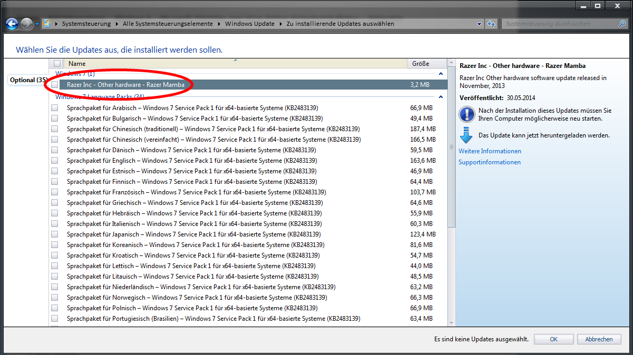The width and height of the screenshot is (633, 355).
Task: Click the blue download arrow icon
Action: (466, 135)
